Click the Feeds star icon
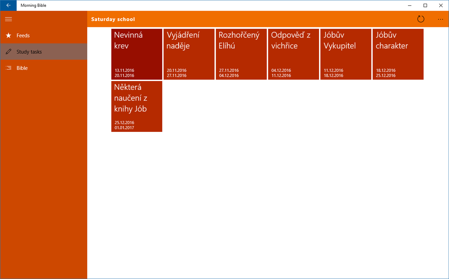Viewport: 449px width, 279px height. [x=9, y=35]
